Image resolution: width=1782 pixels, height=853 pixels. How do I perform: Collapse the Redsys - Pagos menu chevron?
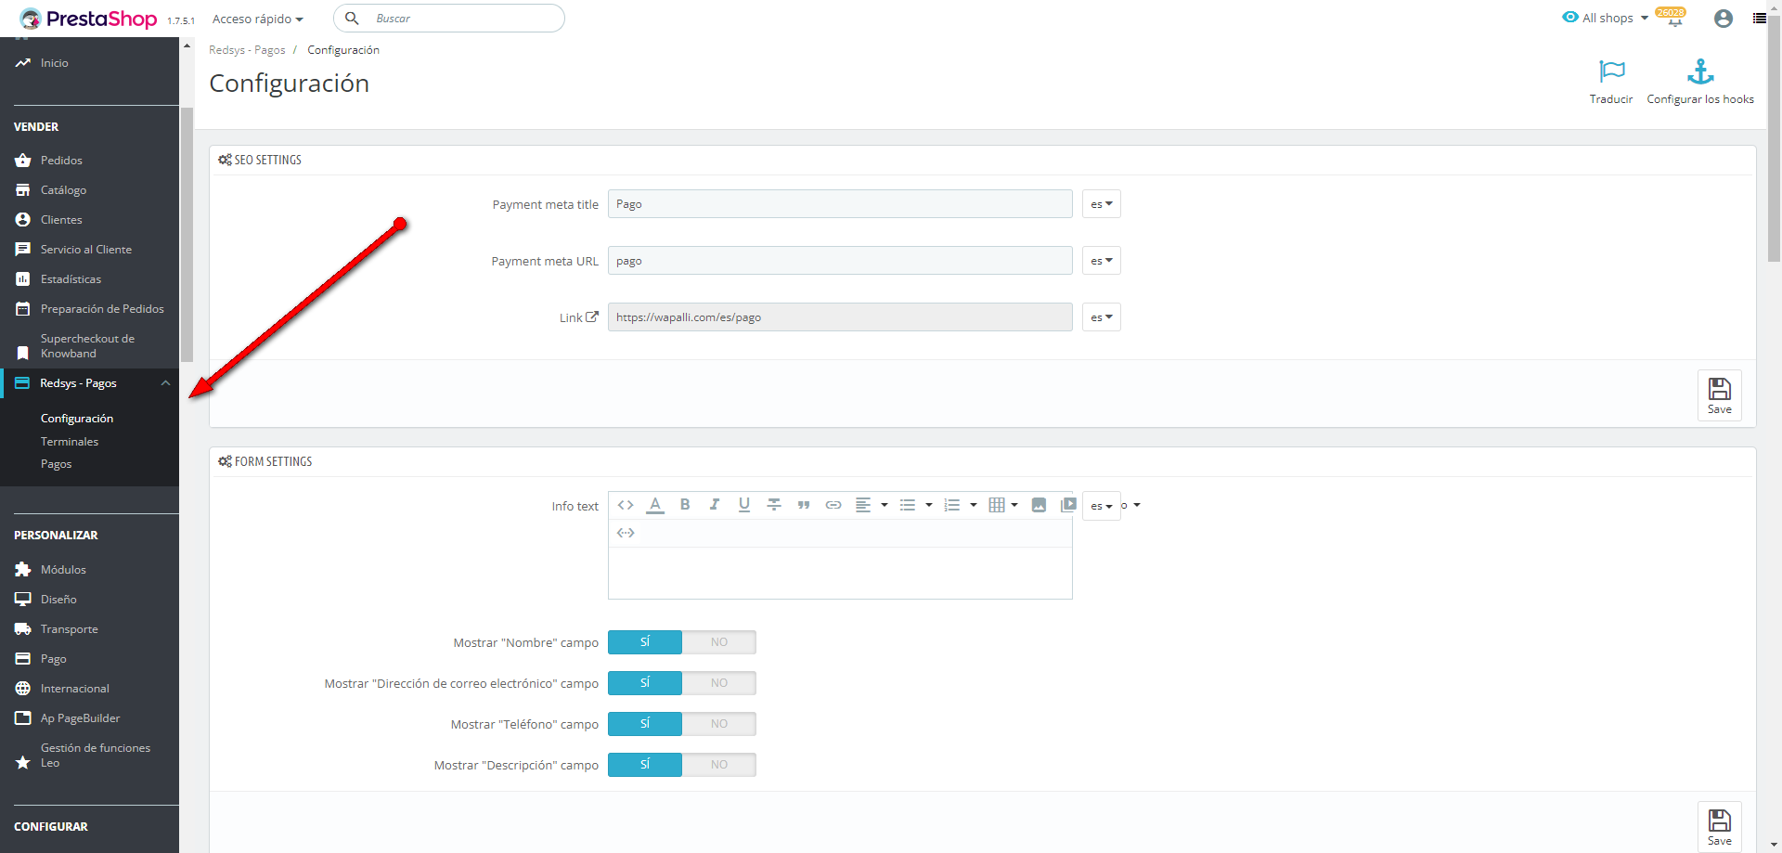point(165,383)
